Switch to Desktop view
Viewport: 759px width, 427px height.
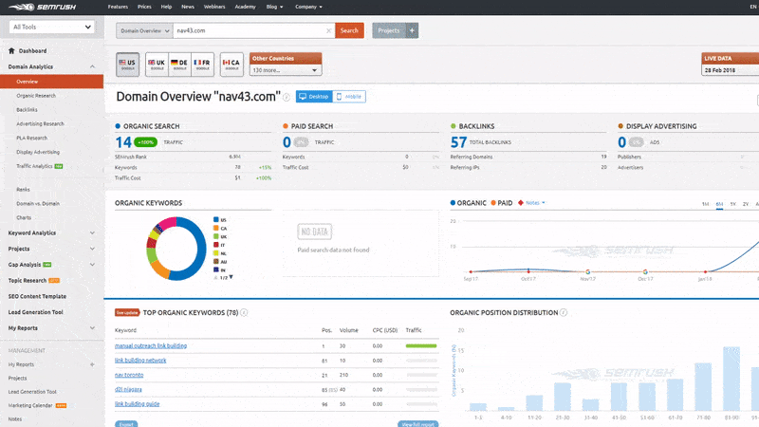314,97
